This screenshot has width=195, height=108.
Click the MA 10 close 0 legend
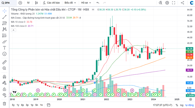[x=18, y=22]
